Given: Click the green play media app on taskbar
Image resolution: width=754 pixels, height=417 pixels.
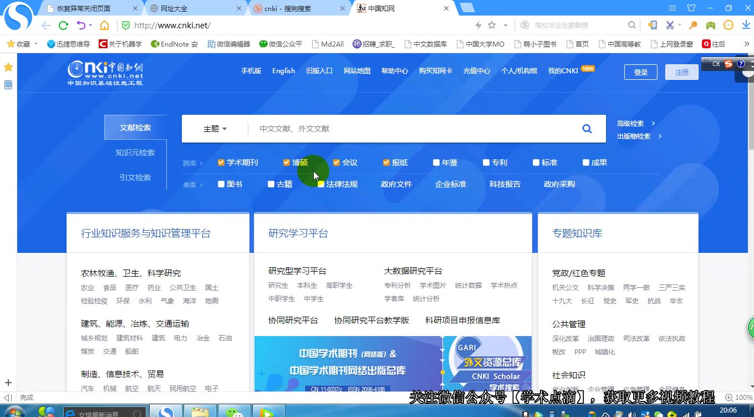Looking at the screenshot, I should [x=267, y=412].
